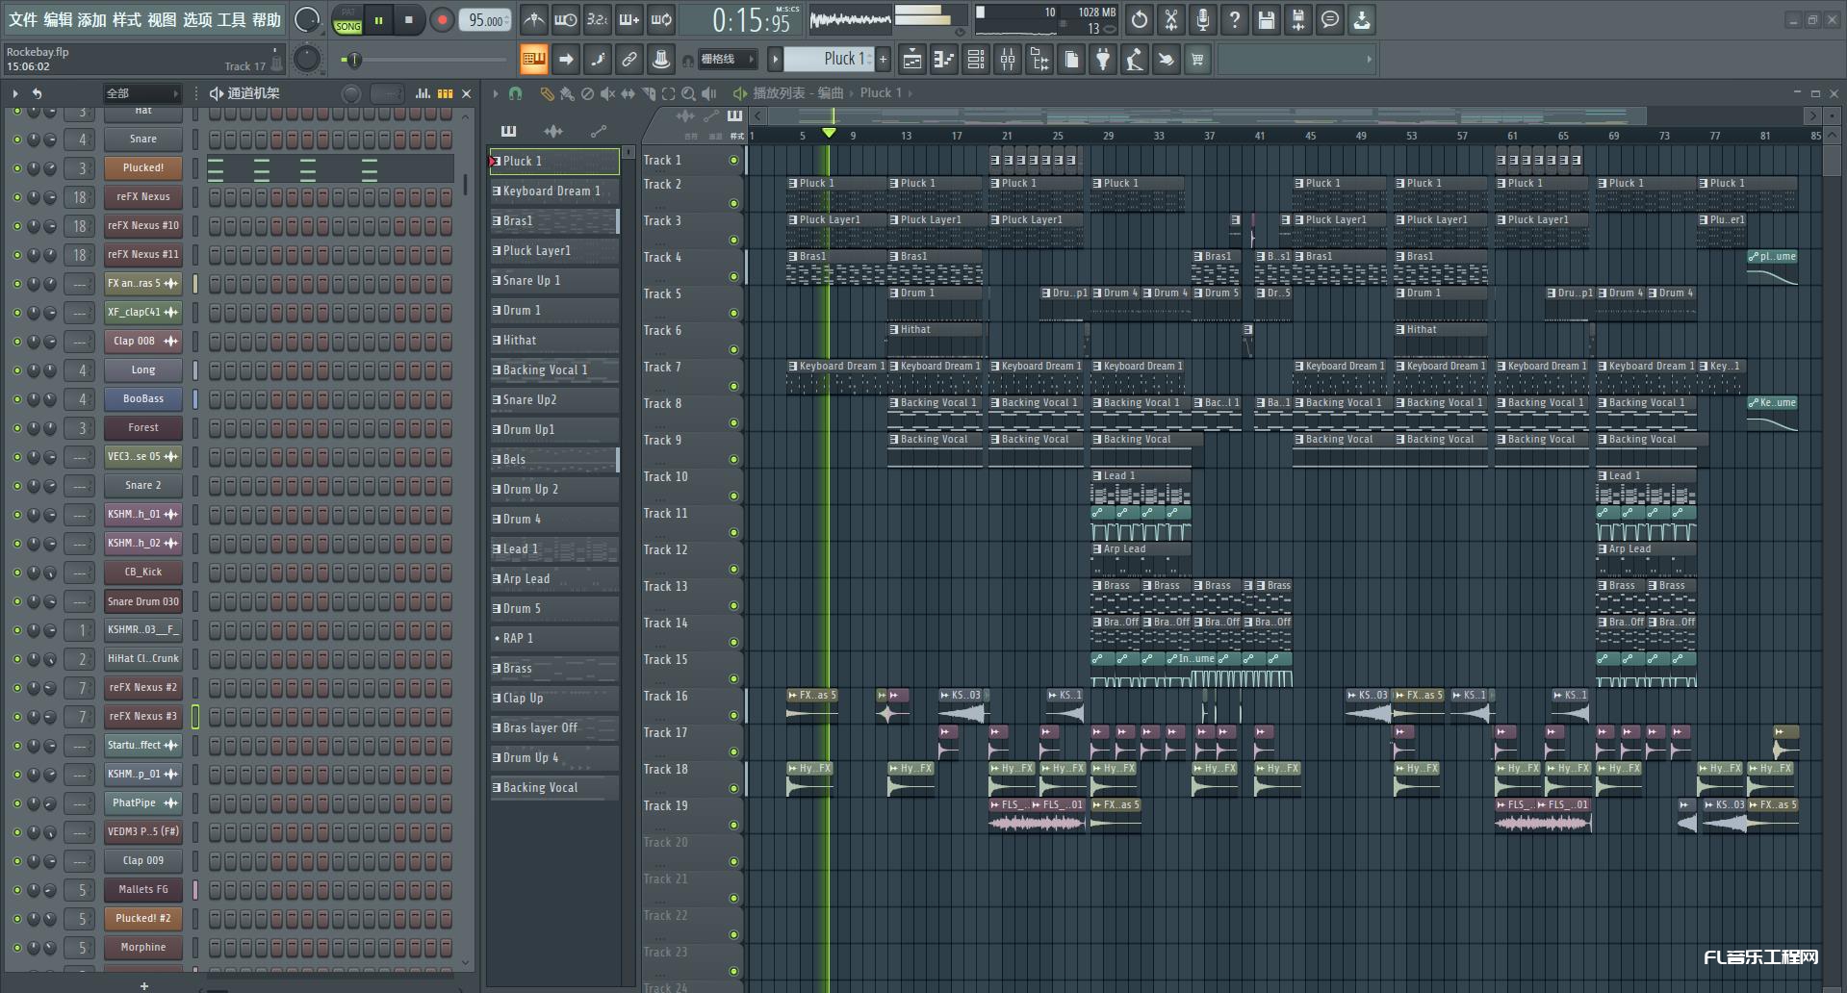
Task: Add new pattern with plus button
Action: point(883,60)
